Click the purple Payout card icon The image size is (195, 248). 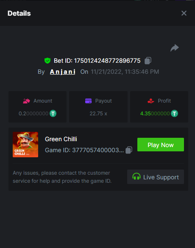coord(89,101)
